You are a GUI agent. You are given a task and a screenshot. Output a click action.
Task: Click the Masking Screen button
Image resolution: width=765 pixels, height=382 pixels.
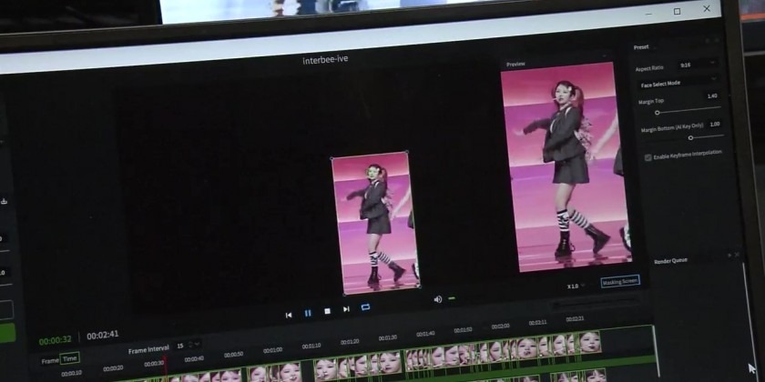619,282
